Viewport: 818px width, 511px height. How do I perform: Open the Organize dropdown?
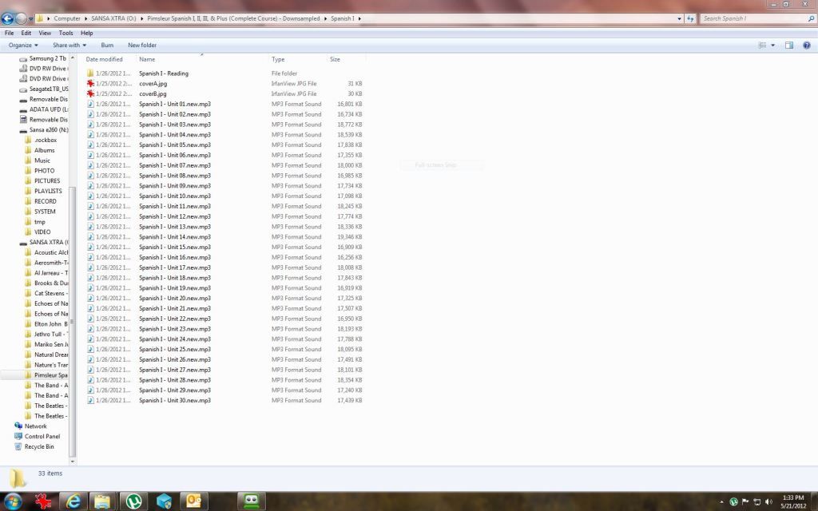(23, 46)
